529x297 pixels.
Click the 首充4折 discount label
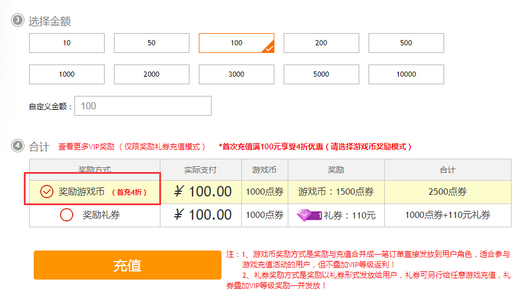pos(130,192)
